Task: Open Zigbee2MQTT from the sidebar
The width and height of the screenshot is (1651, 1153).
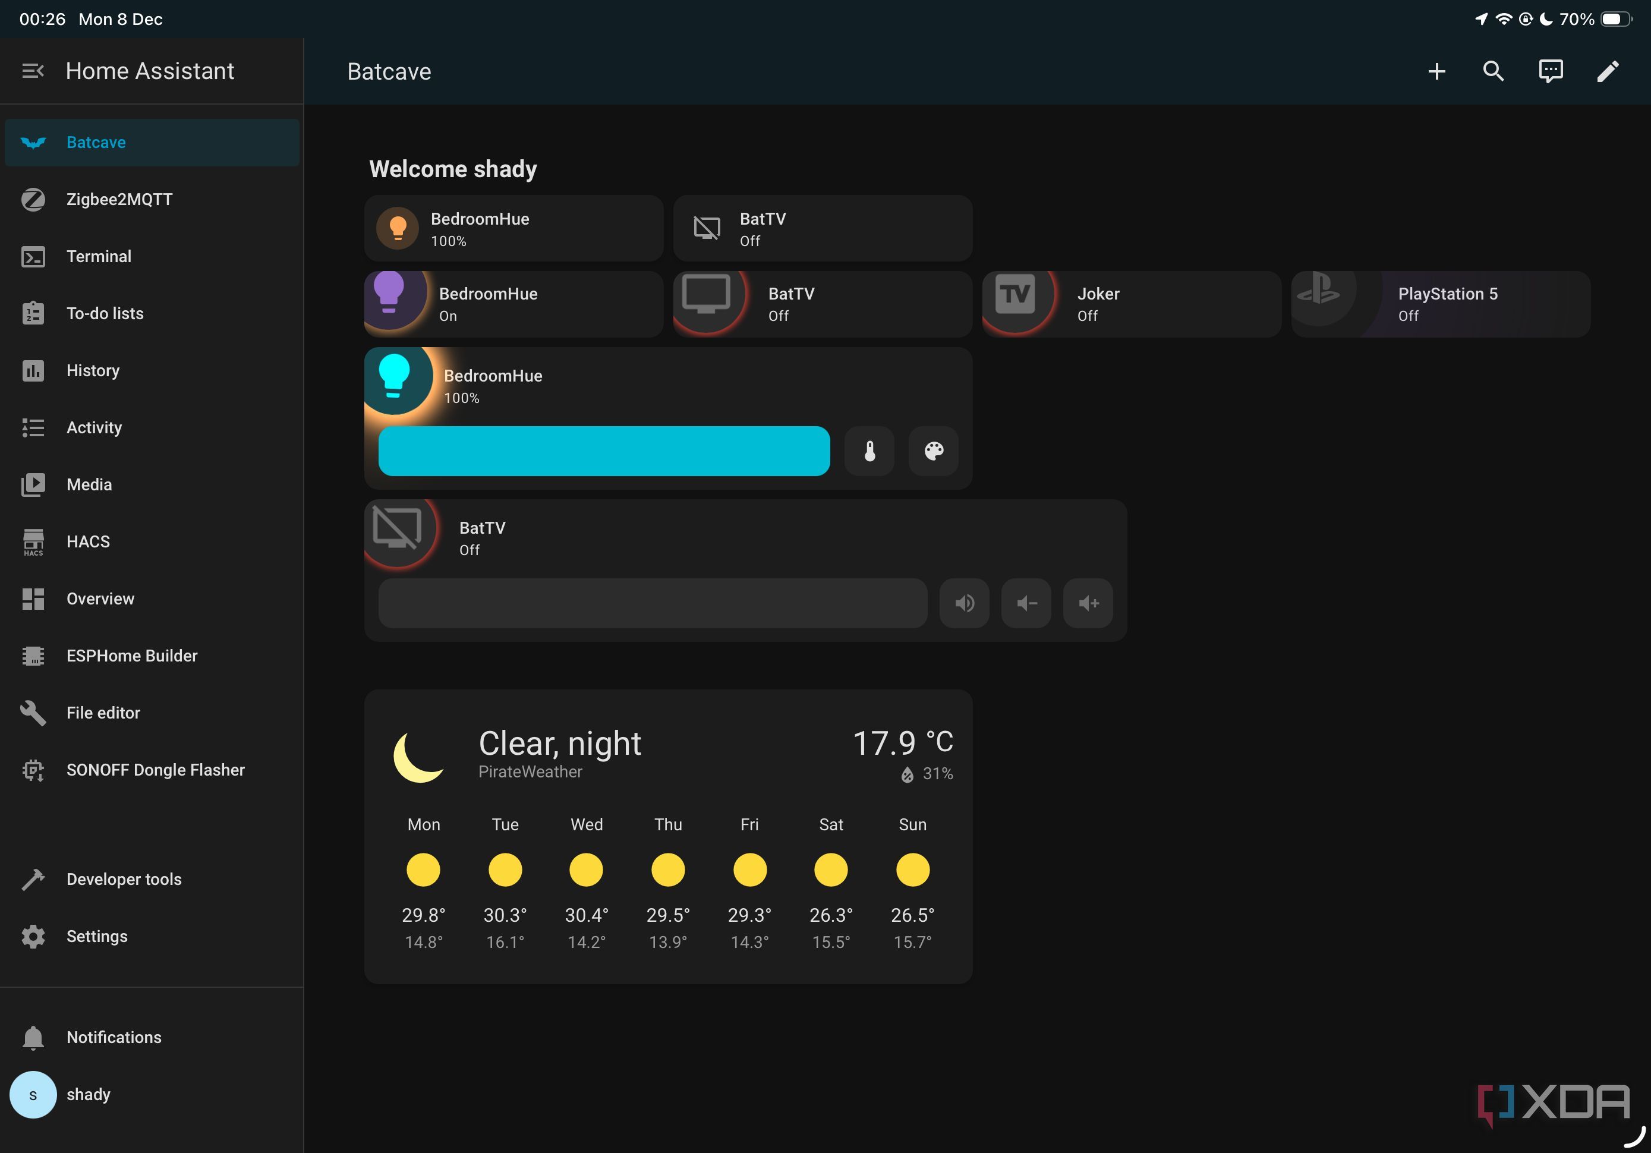Action: [152, 199]
